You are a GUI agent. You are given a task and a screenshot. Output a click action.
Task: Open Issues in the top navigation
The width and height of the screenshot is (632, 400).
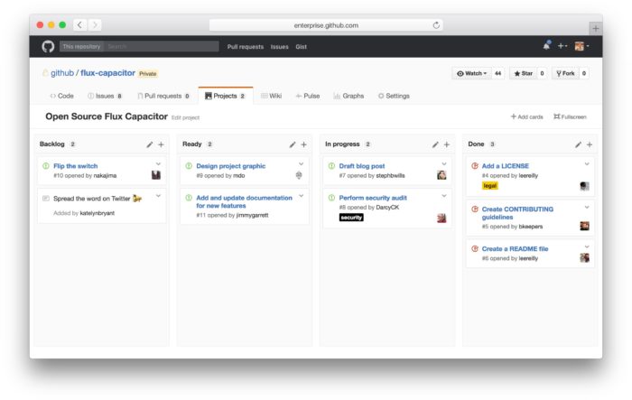tap(279, 47)
